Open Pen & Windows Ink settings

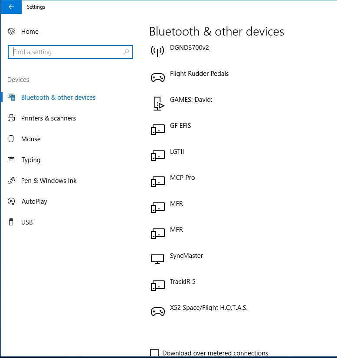click(49, 181)
